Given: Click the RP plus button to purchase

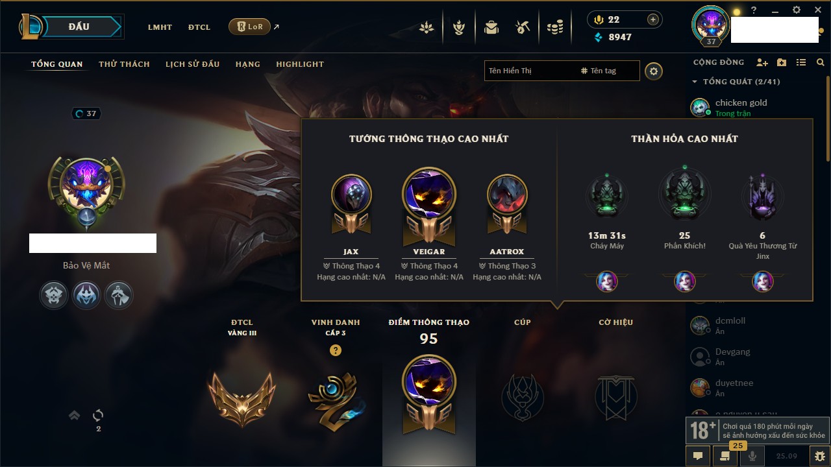Looking at the screenshot, I should tap(653, 19).
